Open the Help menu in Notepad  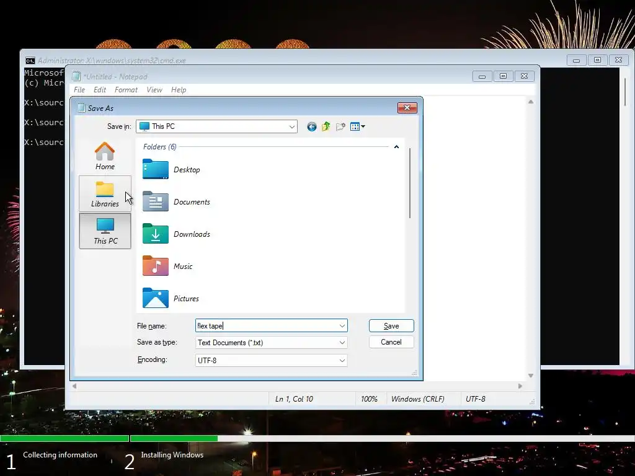[x=179, y=90]
